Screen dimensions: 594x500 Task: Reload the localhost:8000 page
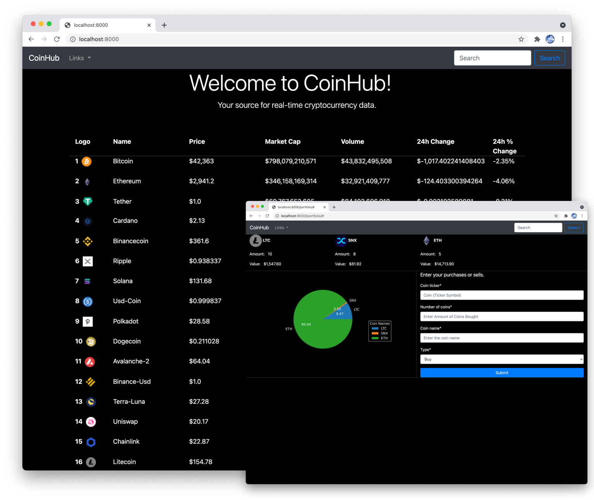(x=57, y=39)
